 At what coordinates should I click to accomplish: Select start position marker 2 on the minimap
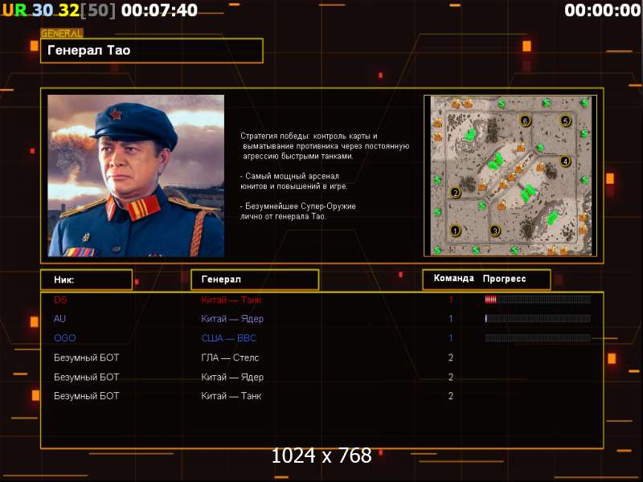(455, 192)
